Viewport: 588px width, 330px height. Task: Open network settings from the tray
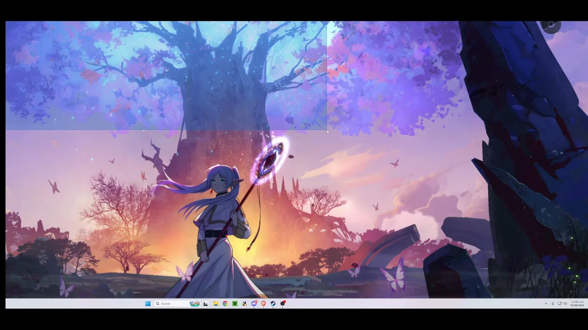(560, 303)
